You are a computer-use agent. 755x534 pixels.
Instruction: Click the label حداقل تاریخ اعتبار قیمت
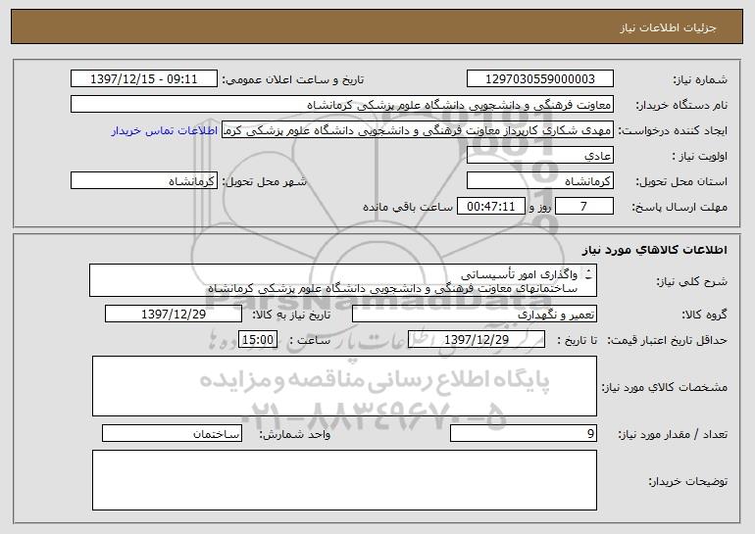coord(667,340)
